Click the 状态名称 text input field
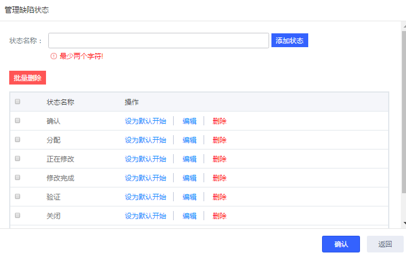 (x=159, y=40)
